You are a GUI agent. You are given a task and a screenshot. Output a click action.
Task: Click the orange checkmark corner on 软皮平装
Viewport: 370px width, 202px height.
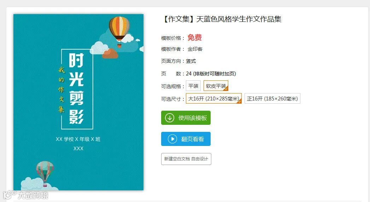click(226, 88)
